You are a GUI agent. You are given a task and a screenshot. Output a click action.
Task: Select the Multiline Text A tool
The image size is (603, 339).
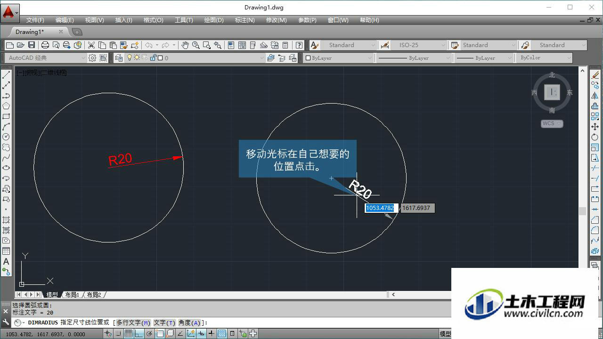pyautogui.click(x=6, y=261)
